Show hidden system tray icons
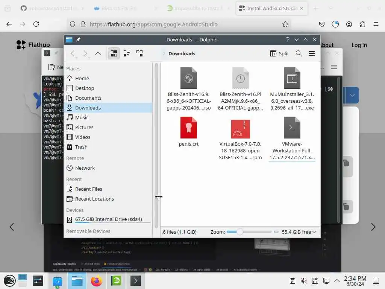 tap(337, 281)
